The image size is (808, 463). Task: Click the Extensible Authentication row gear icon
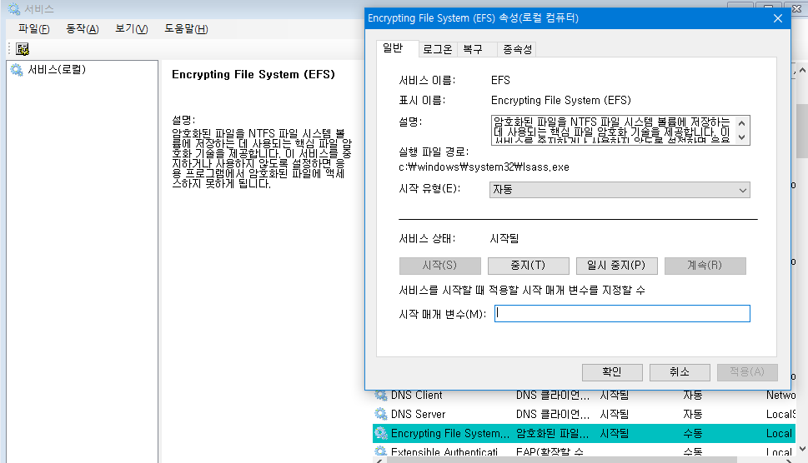(x=381, y=451)
